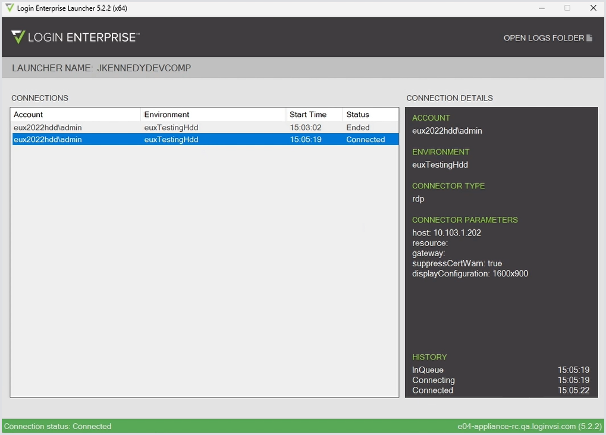Click the green Connection status bar text
The width and height of the screenshot is (606, 435).
point(58,426)
